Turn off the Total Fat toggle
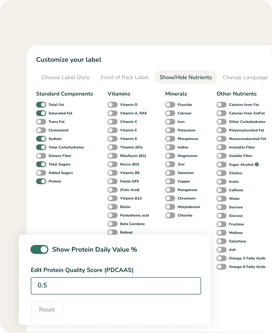The height and width of the screenshot is (333, 272). coord(41,105)
